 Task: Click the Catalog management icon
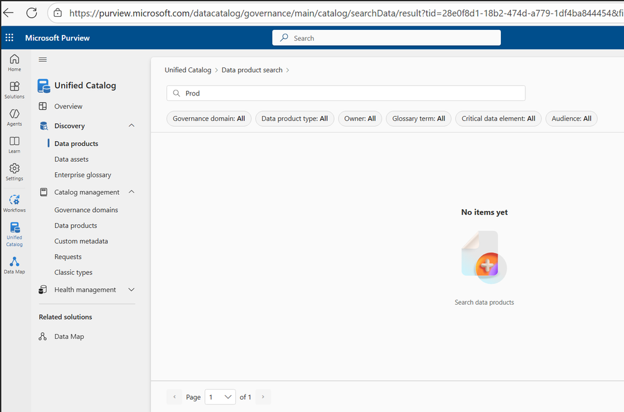(x=43, y=192)
